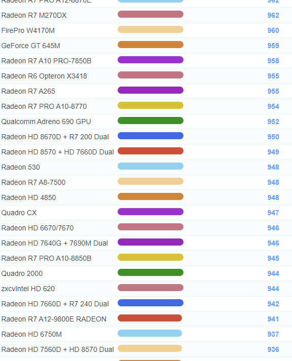Viewport: 292px width, 361px height.
Task: Select the Quadro 2000 name
Action: click(22, 273)
